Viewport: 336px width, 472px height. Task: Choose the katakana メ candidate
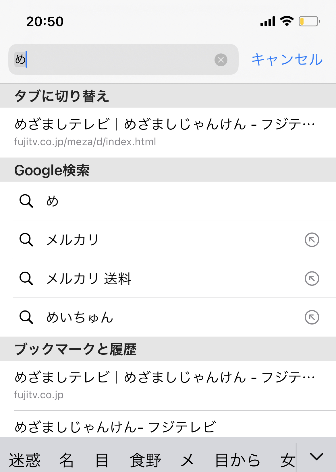187,460
